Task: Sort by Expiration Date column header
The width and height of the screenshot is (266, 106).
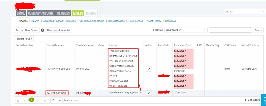Action: [182, 45]
